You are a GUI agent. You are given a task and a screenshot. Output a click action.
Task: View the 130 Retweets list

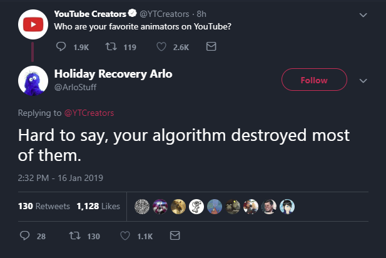click(44, 207)
